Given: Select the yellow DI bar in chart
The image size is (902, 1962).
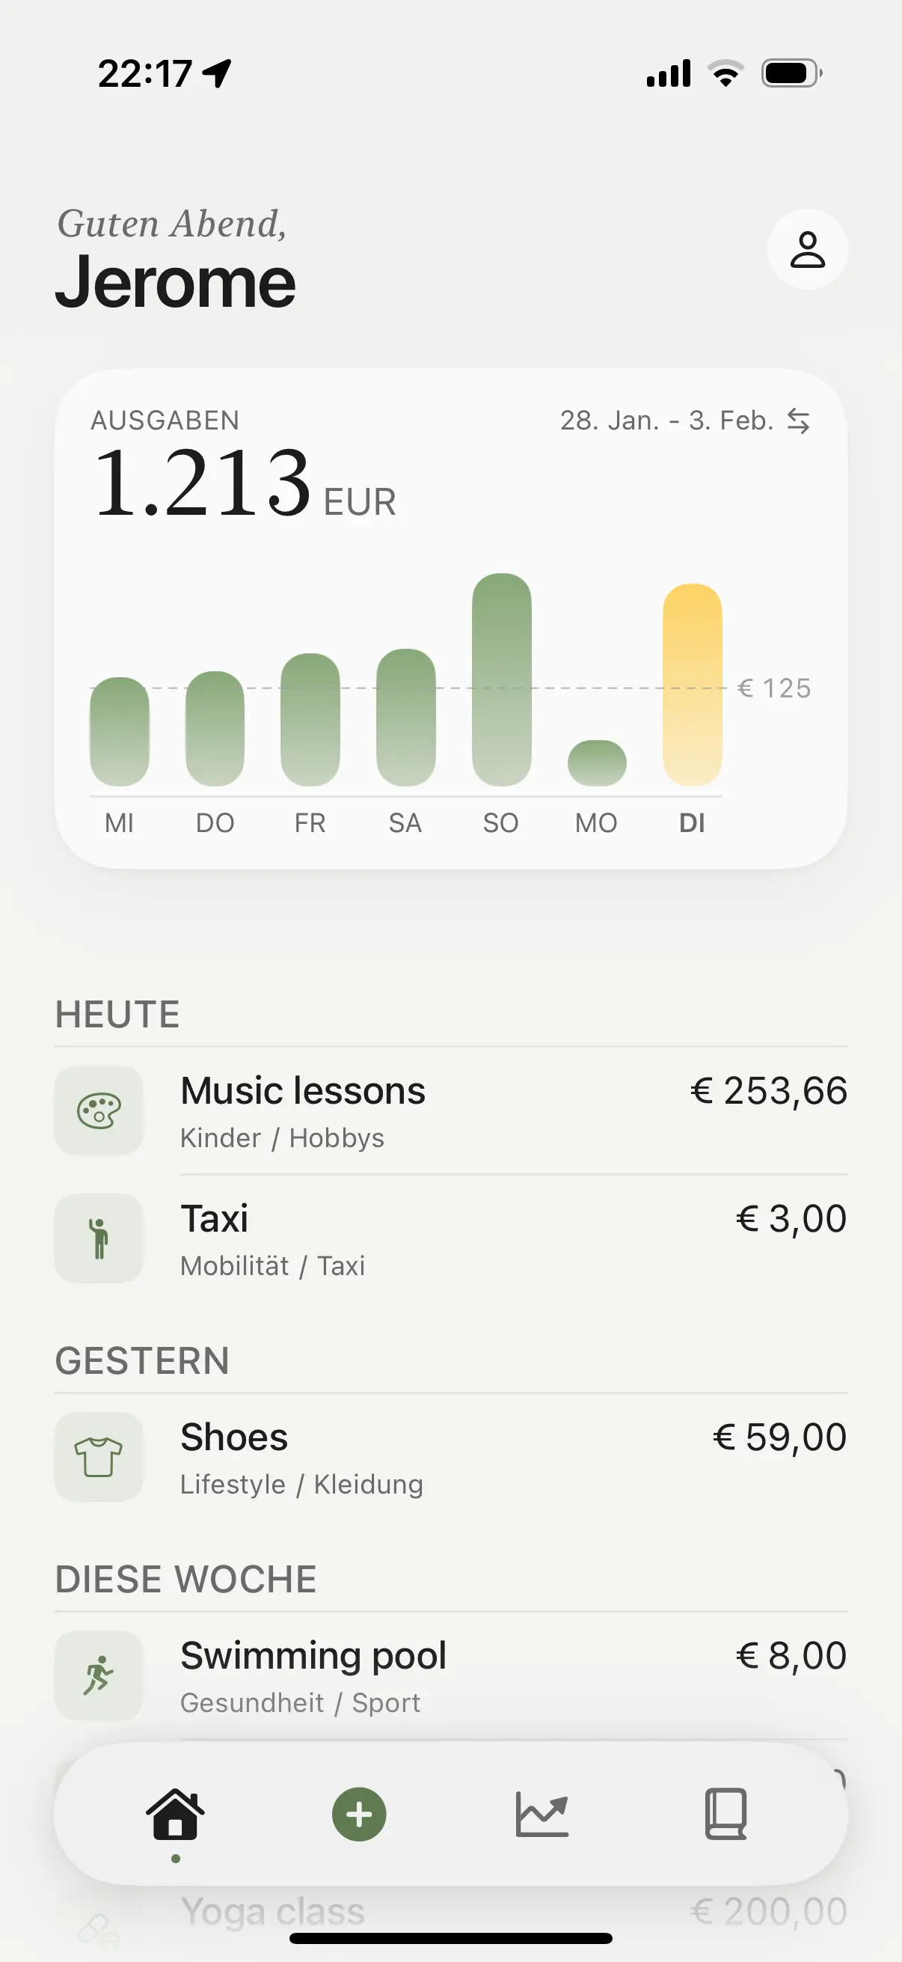Looking at the screenshot, I should (x=692, y=685).
